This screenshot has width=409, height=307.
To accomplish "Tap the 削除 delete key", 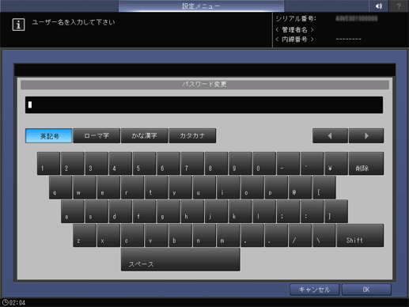I will (x=366, y=164).
